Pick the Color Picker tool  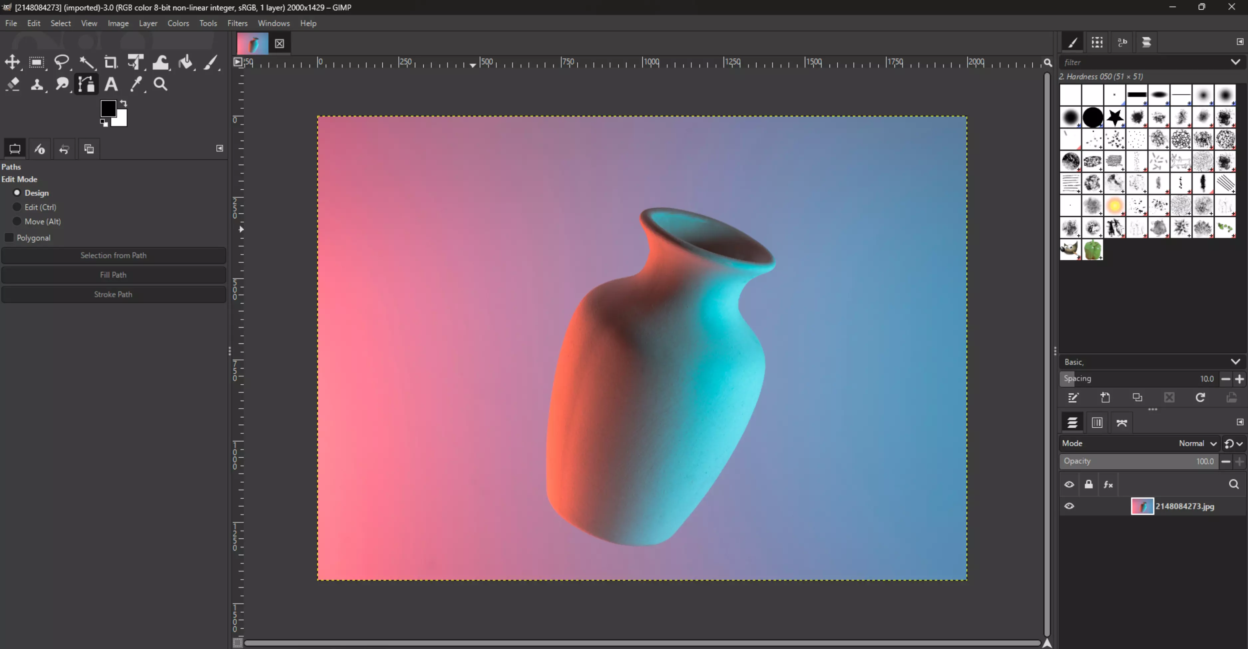pos(136,84)
